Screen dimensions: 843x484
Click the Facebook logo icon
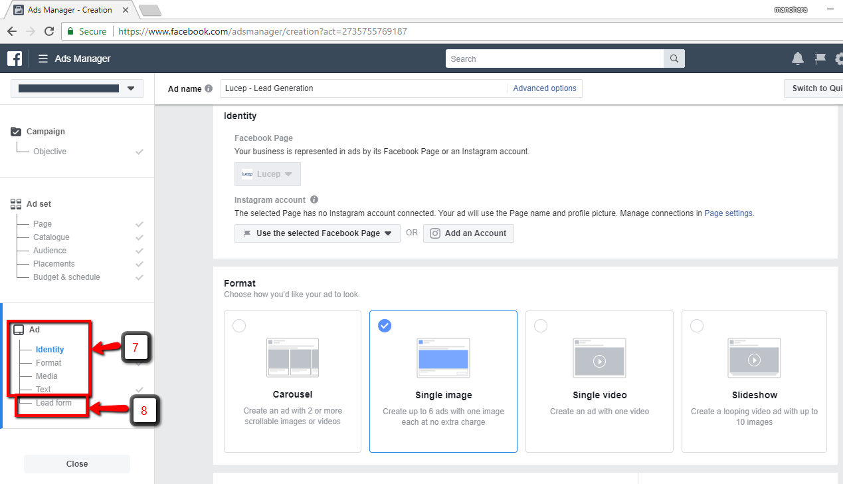pyautogui.click(x=15, y=59)
